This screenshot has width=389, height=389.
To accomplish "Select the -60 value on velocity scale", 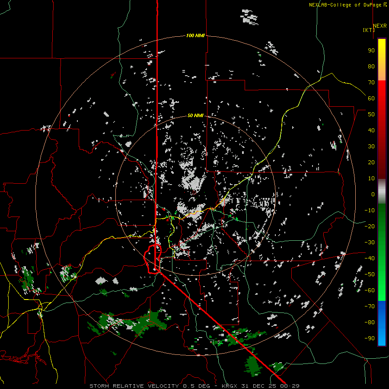I will pyautogui.click(x=370, y=290).
